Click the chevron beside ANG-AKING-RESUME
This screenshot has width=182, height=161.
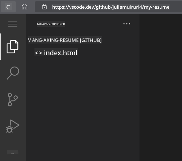29,40
